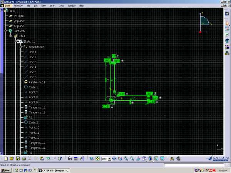The width and height of the screenshot is (231, 173).
Task: Click the Fly mode icon
Action: coord(91,158)
